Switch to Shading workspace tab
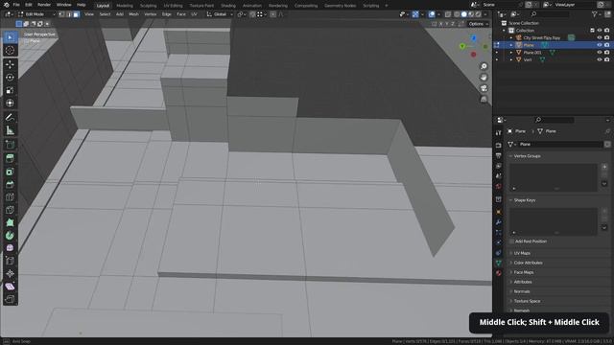This screenshot has height=345, width=614. coord(228,6)
